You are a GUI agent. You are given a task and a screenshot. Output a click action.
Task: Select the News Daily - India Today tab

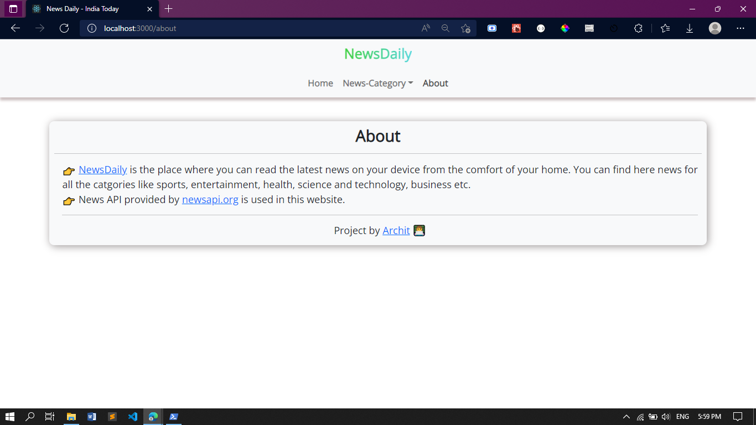(x=92, y=9)
